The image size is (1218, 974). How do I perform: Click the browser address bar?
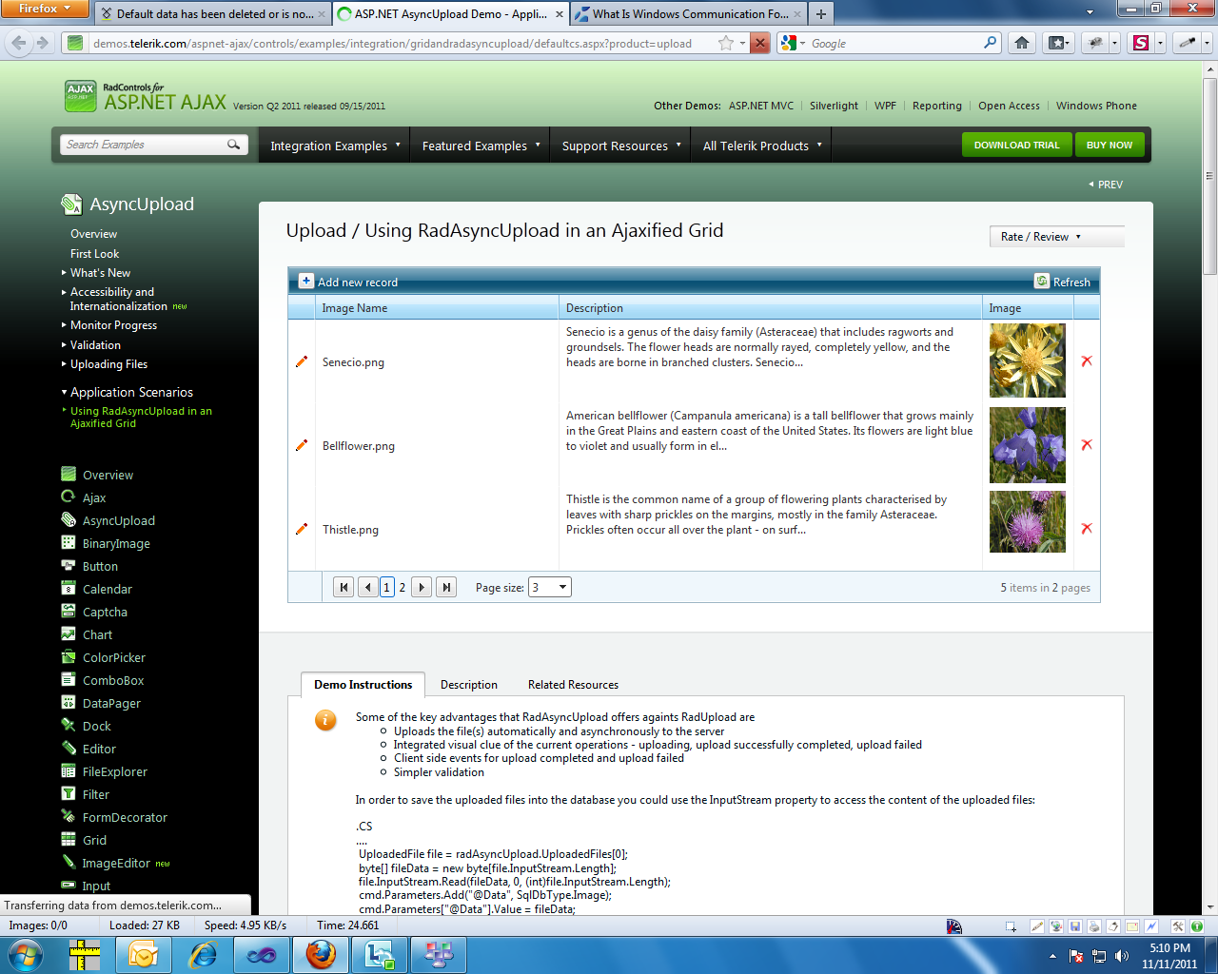click(390, 43)
